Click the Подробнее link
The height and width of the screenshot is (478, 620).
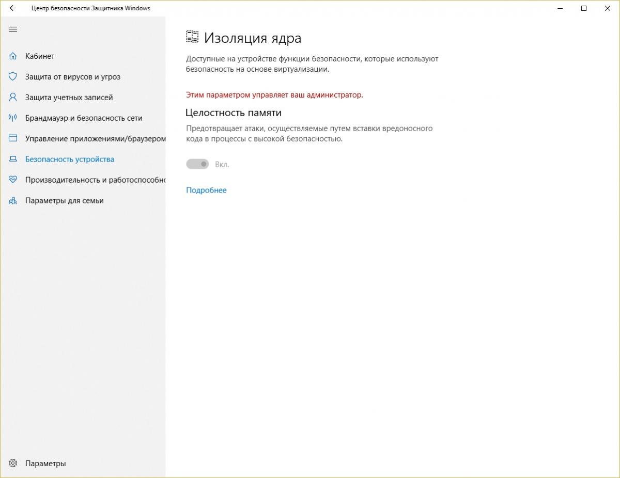point(206,190)
